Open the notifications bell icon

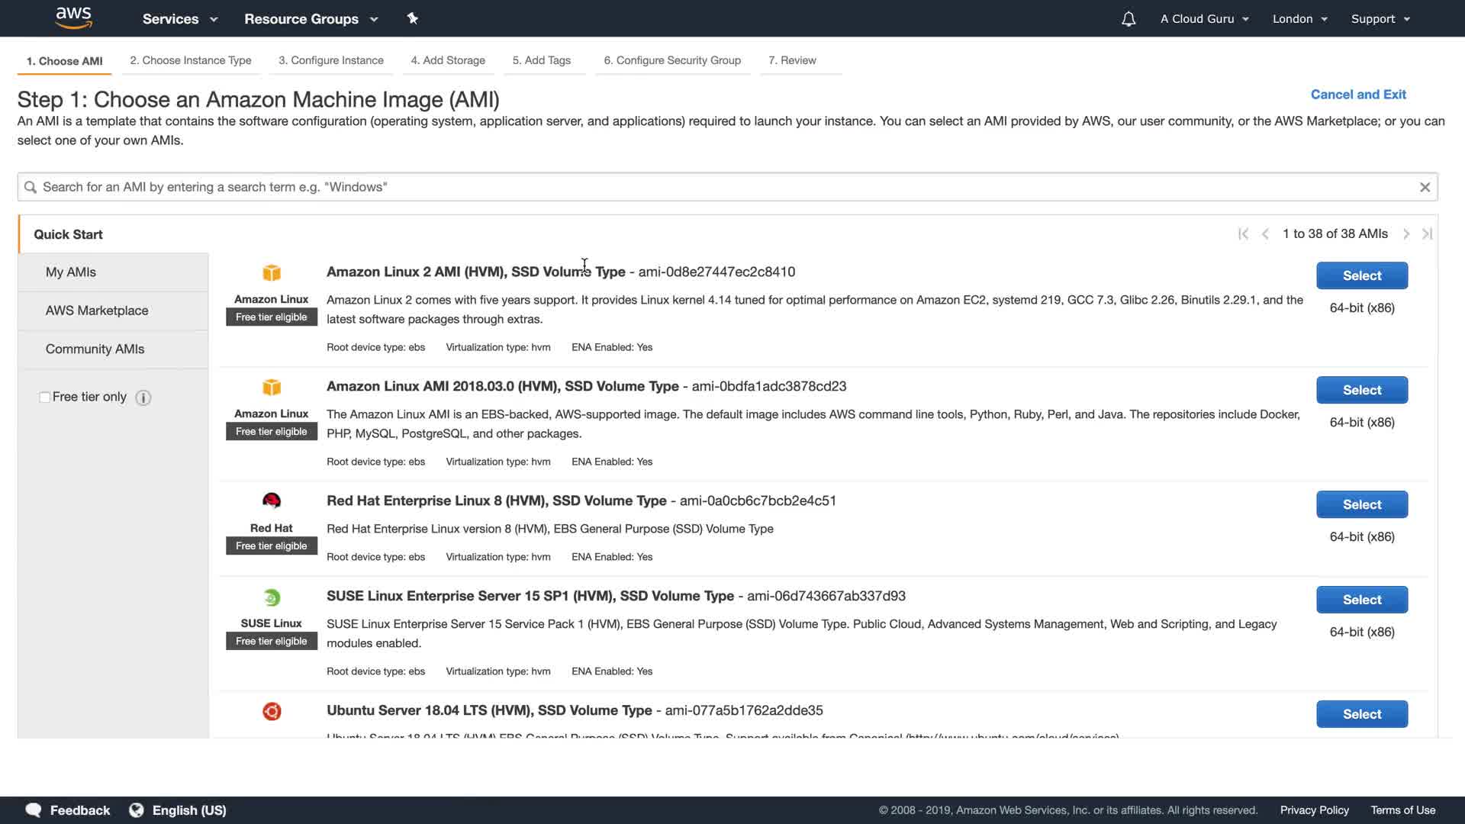point(1129,19)
